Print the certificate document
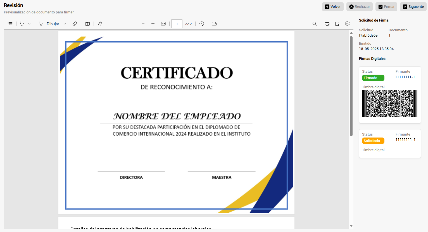The image size is (428, 232). [327, 24]
